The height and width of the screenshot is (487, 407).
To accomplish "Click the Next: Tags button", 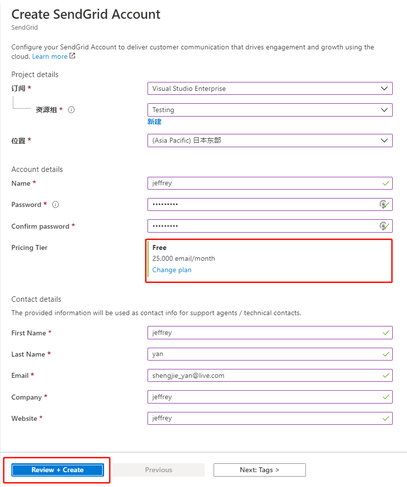I will [x=259, y=470].
